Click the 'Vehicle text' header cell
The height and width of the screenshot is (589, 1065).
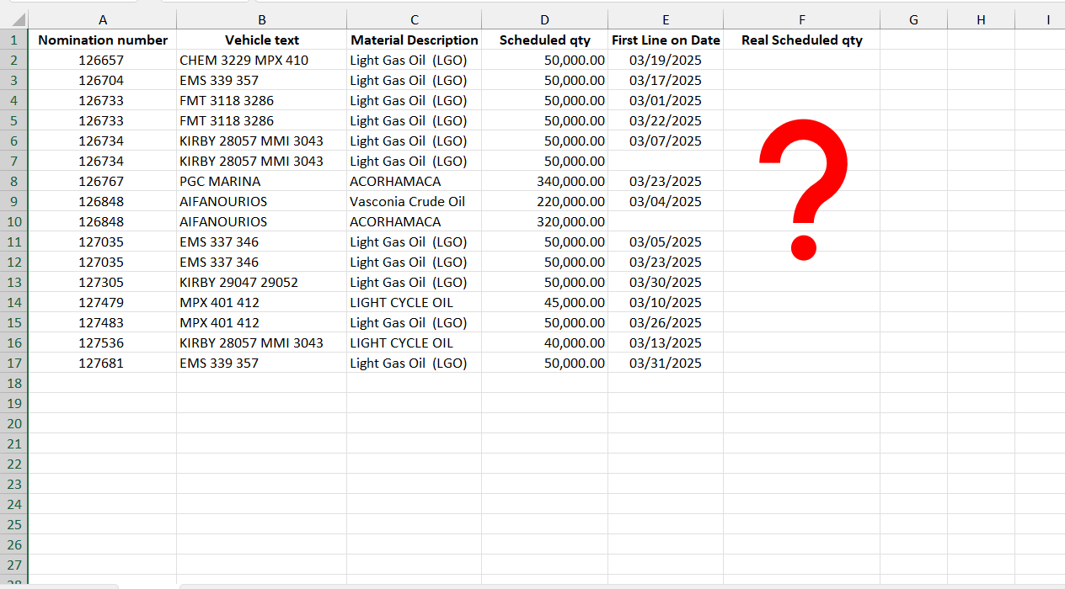[x=262, y=40]
